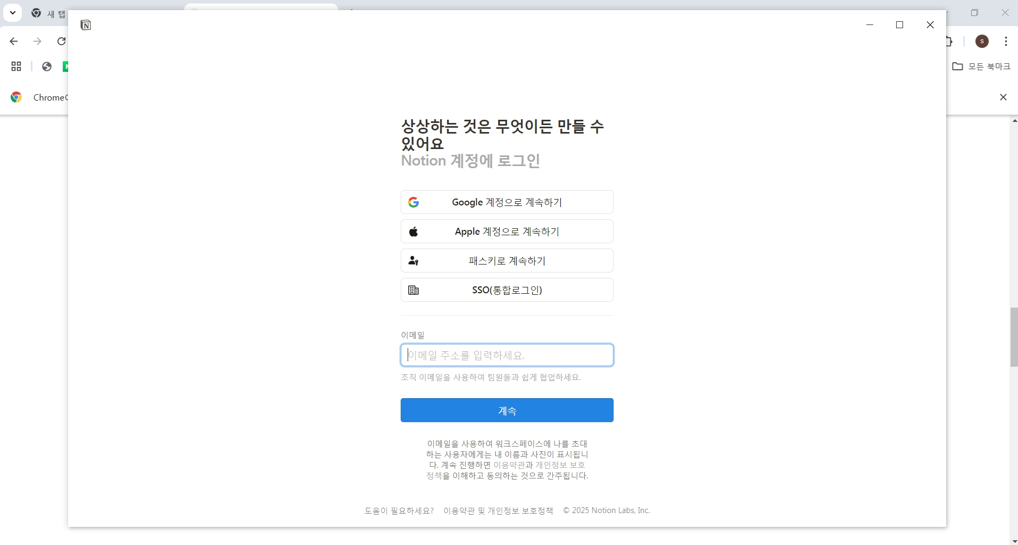
Task: Click Apple logo on Apple login button
Action: (x=413, y=232)
